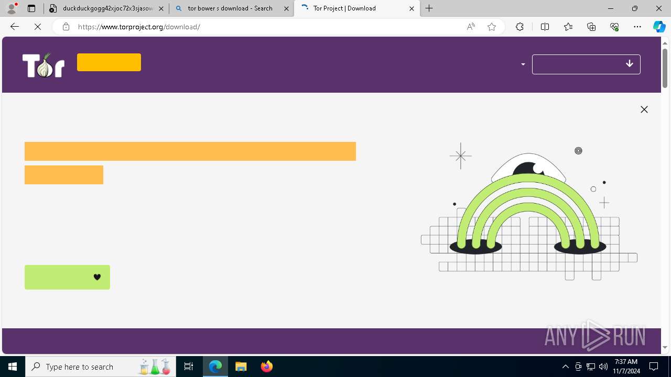Image resolution: width=671 pixels, height=377 pixels.
Task: Close the duckduckgogg tab
Action: coord(161,8)
